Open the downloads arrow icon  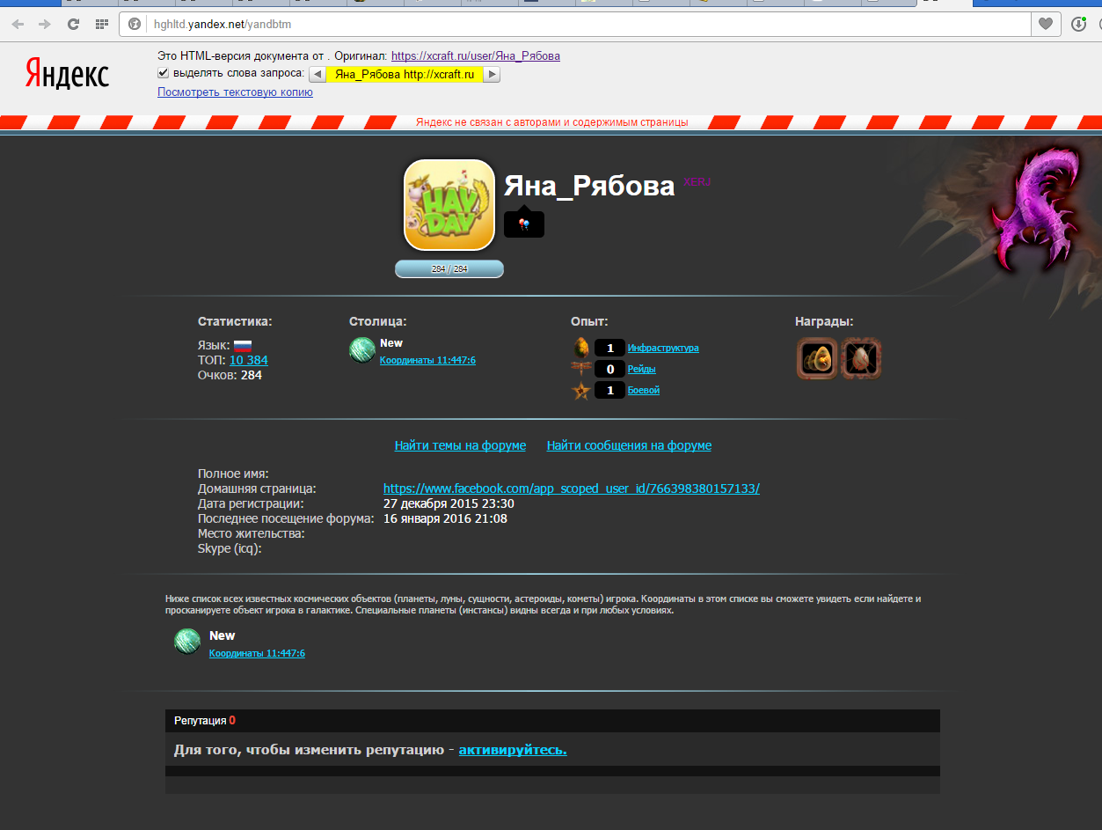coord(1079,24)
